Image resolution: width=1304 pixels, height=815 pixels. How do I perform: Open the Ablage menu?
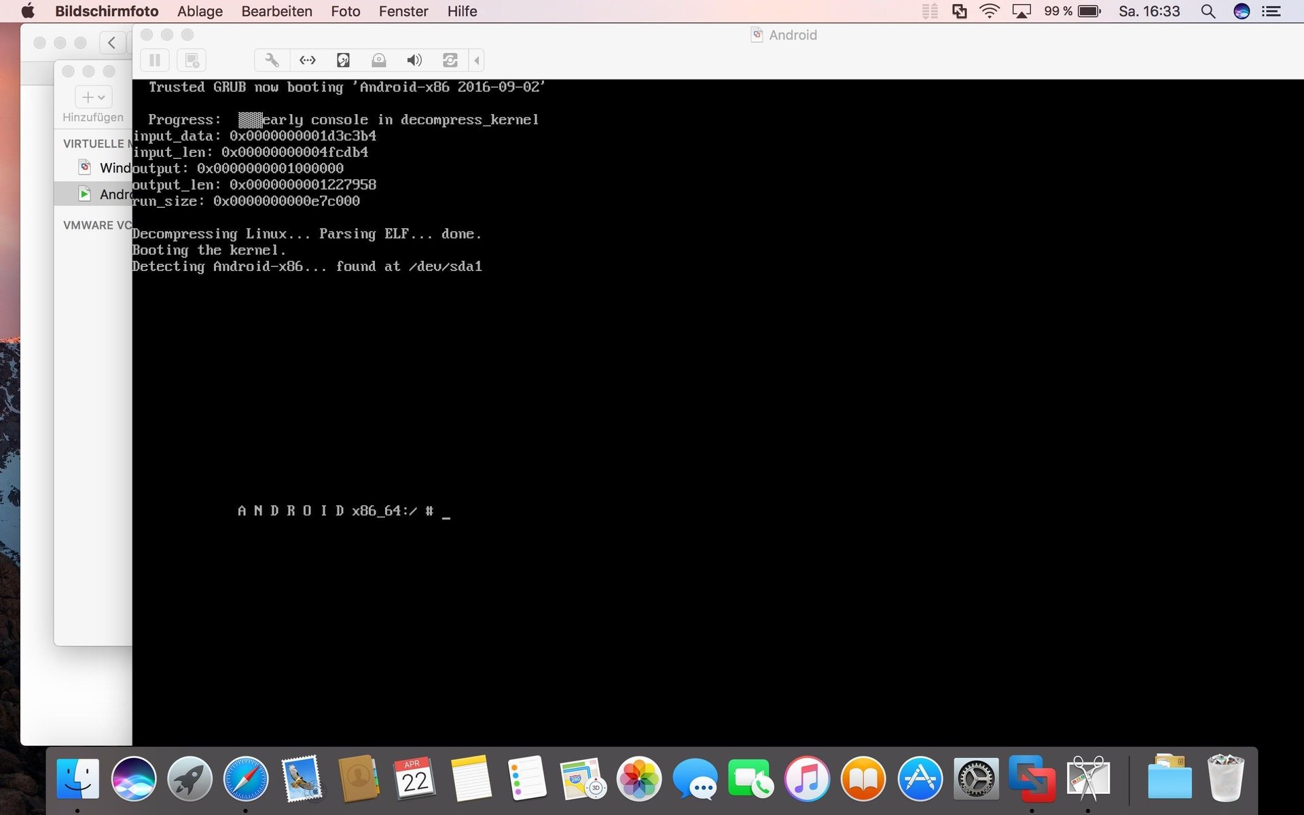click(x=200, y=11)
